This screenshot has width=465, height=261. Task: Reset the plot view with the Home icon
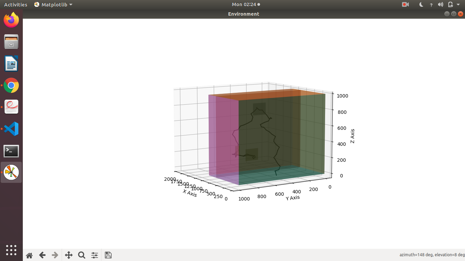tap(29, 255)
